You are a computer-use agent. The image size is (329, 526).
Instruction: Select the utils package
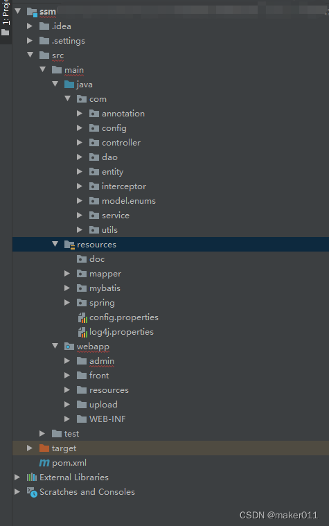tap(109, 230)
